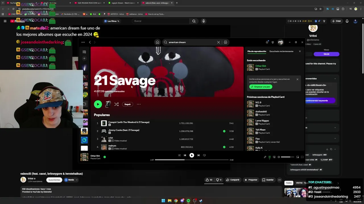The width and height of the screenshot is (364, 204).
Task: Select song Creepin' (with The Weeknd & 21 Savage)
Action: click(x=129, y=122)
